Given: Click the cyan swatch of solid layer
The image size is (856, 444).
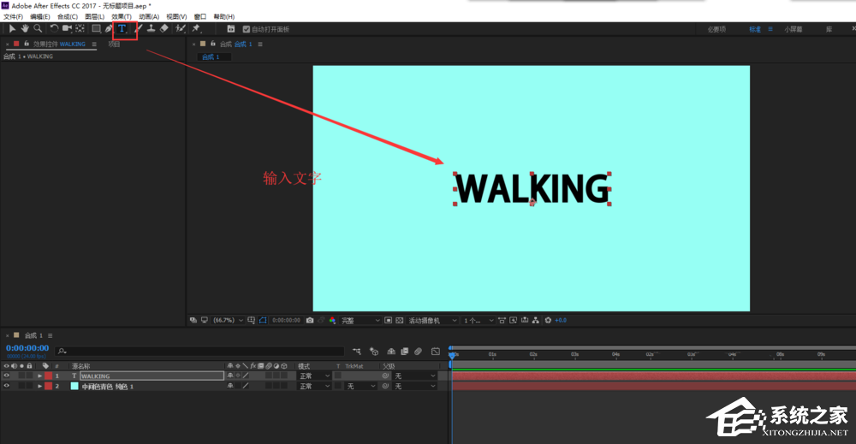Looking at the screenshot, I should [74, 387].
